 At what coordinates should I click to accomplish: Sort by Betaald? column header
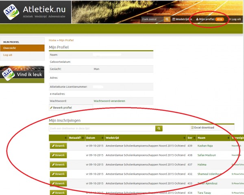pyautogui.click(x=75, y=138)
